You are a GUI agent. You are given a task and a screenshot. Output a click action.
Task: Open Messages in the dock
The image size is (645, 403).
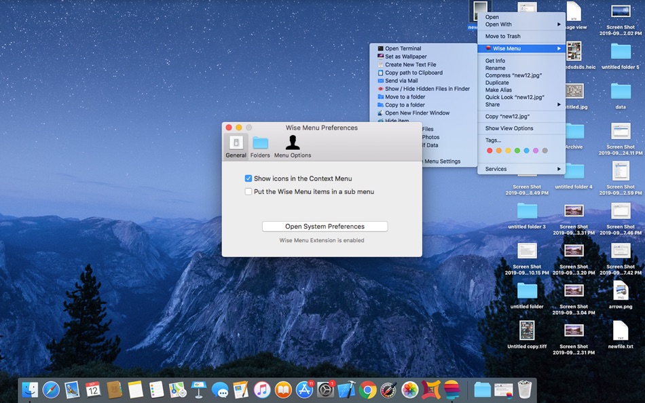(x=220, y=389)
